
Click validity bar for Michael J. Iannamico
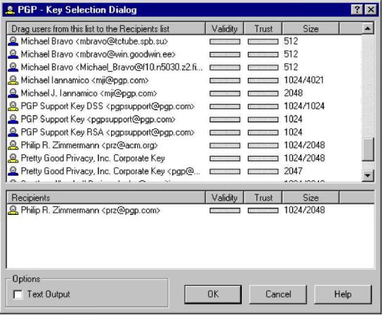coord(225,93)
